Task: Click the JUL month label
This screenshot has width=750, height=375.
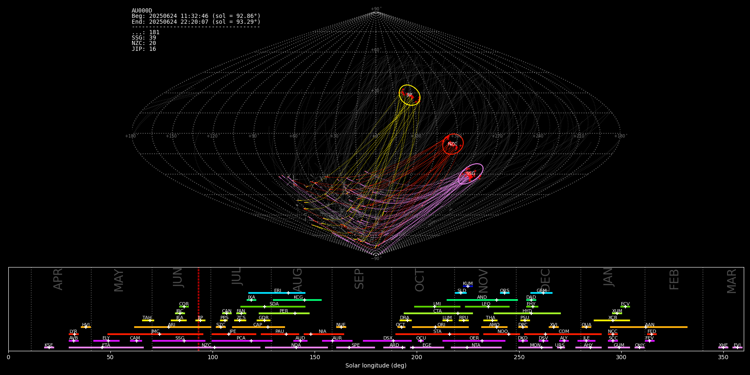Action: click(237, 276)
